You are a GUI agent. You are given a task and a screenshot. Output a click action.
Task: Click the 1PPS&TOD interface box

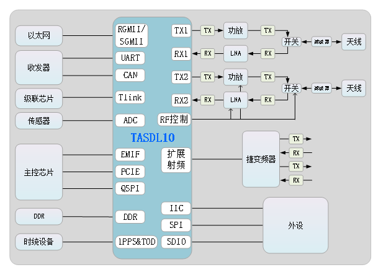coord(136,242)
